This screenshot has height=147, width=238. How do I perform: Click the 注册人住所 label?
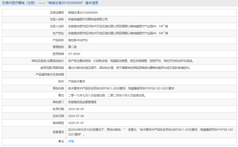click(57, 26)
